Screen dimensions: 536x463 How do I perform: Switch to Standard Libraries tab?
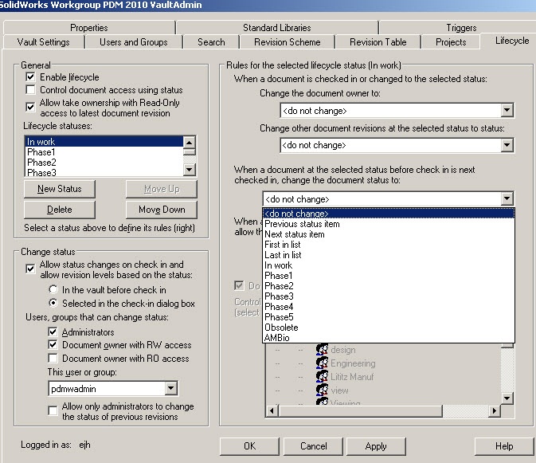277,27
